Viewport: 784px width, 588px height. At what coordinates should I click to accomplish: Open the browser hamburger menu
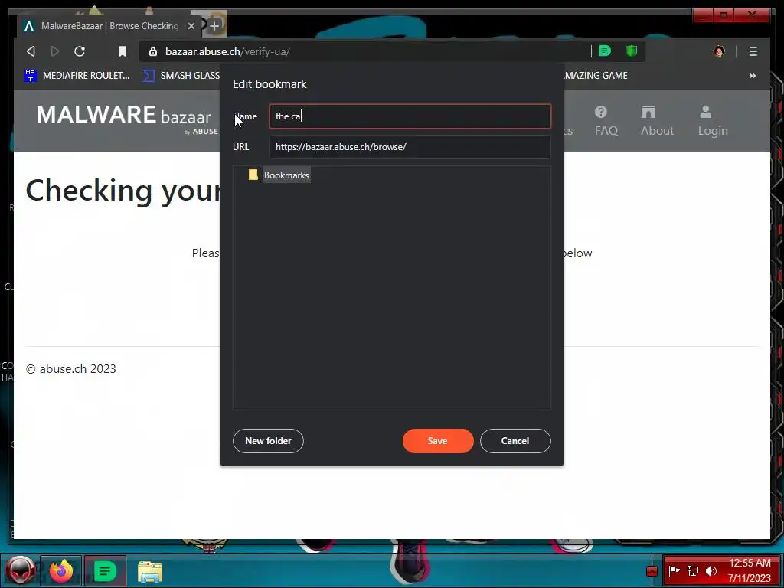(753, 51)
